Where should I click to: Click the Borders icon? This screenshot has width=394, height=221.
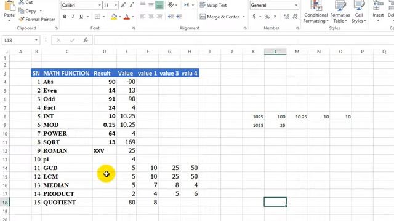[x=97, y=17]
